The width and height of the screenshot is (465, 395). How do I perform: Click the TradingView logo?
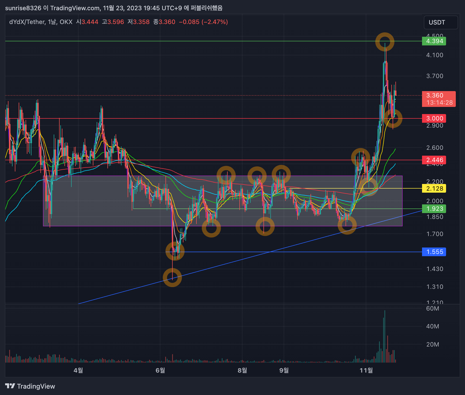pos(30,386)
